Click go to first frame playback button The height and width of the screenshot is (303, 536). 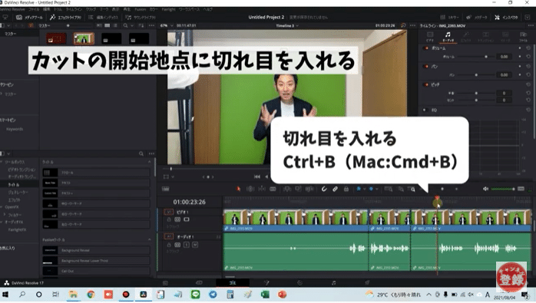(257, 176)
